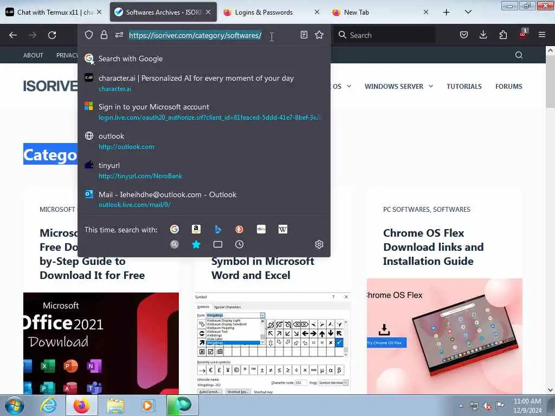Search open tabs using the tab shortcut
Viewport: 555px width, 416px height.
point(218,244)
